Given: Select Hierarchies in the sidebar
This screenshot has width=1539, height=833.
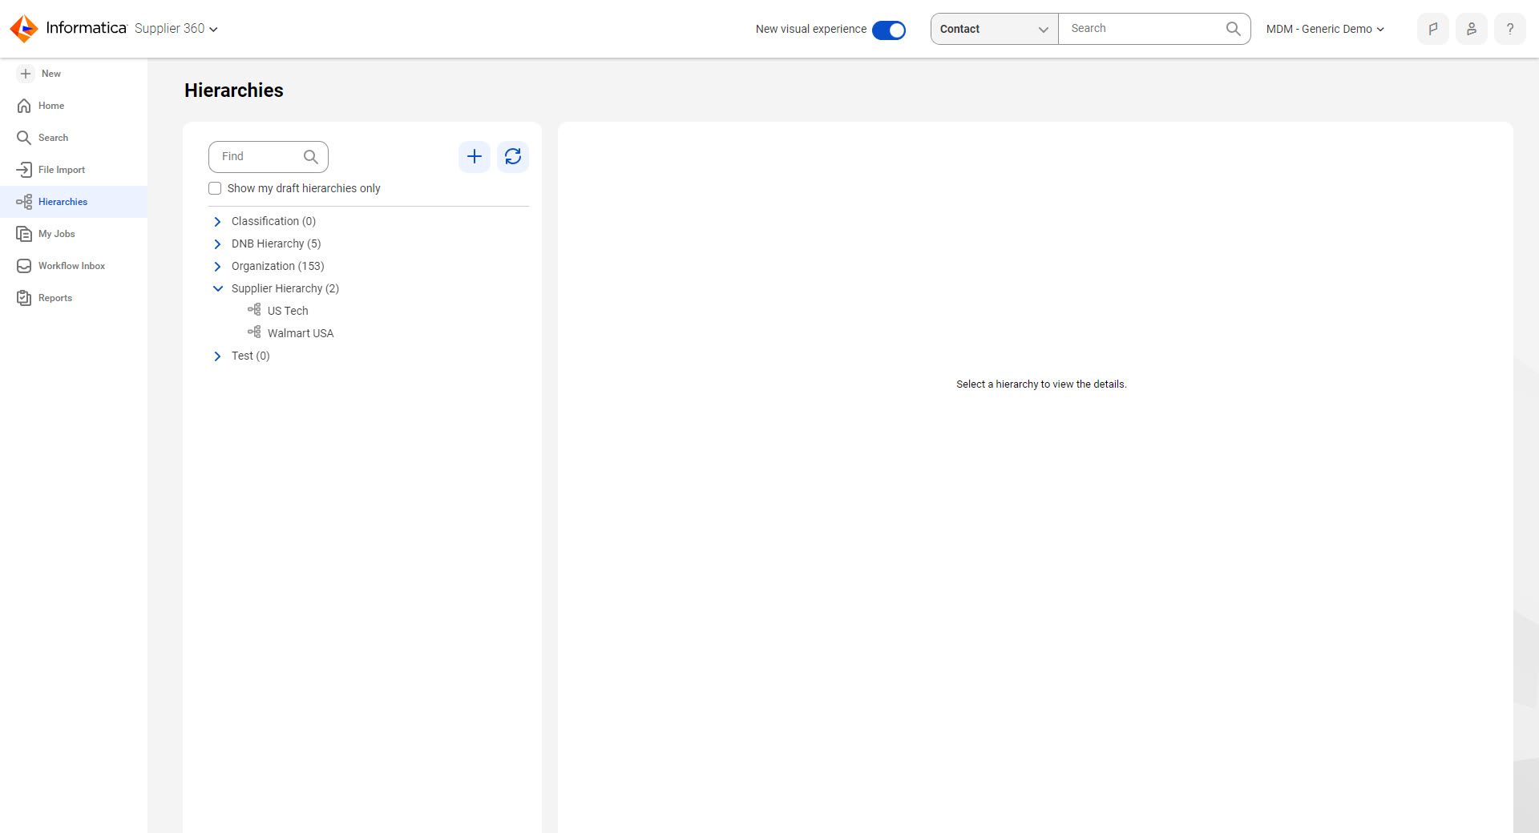Looking at the screenshot, I should pyautogui.click(x=74, y=202).
